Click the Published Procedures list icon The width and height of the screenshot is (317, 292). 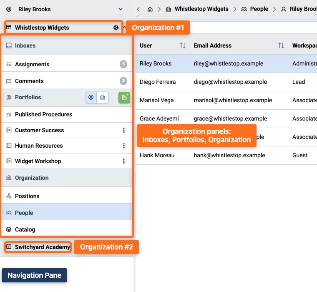9,115
